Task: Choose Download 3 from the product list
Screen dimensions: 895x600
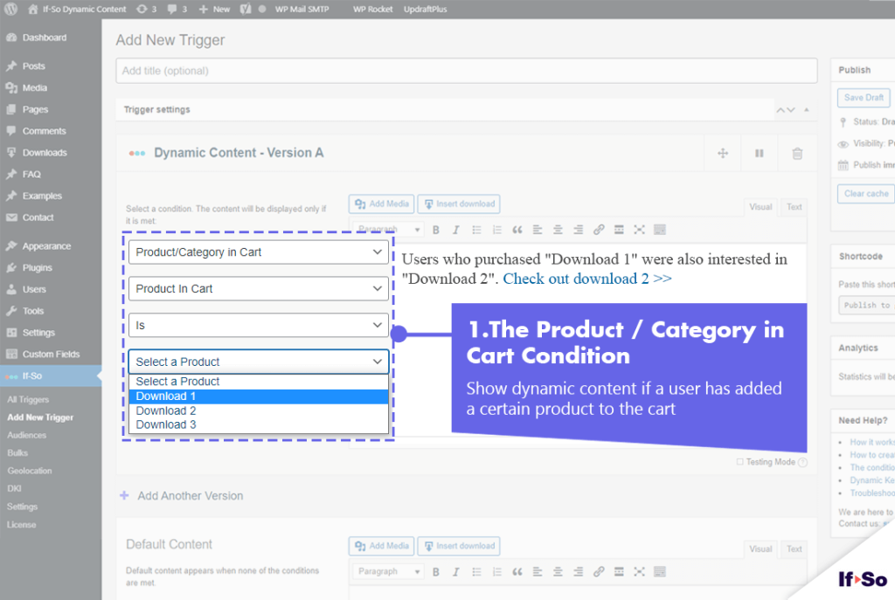Action: [x=259, y=425]
